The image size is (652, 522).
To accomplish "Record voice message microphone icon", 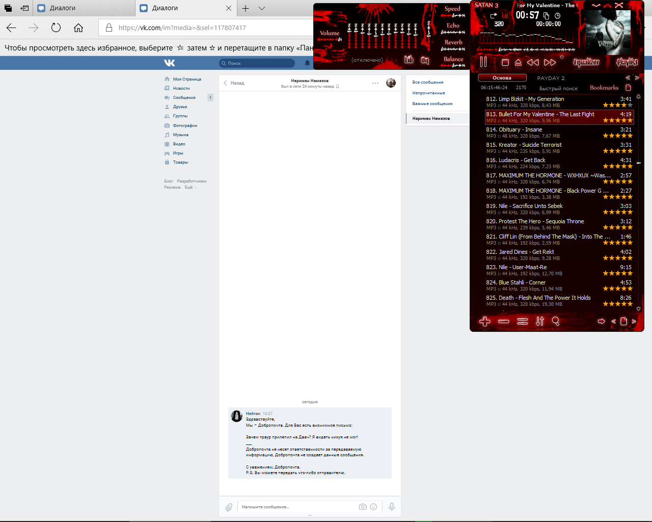I will (392, 507).
